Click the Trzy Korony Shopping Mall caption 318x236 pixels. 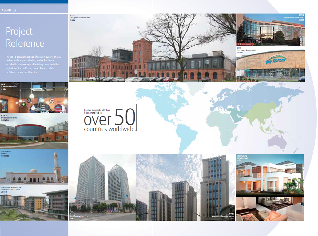(247, 50)
